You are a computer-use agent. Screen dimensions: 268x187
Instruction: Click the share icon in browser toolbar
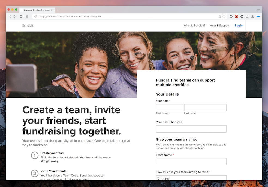coord(247,16)
